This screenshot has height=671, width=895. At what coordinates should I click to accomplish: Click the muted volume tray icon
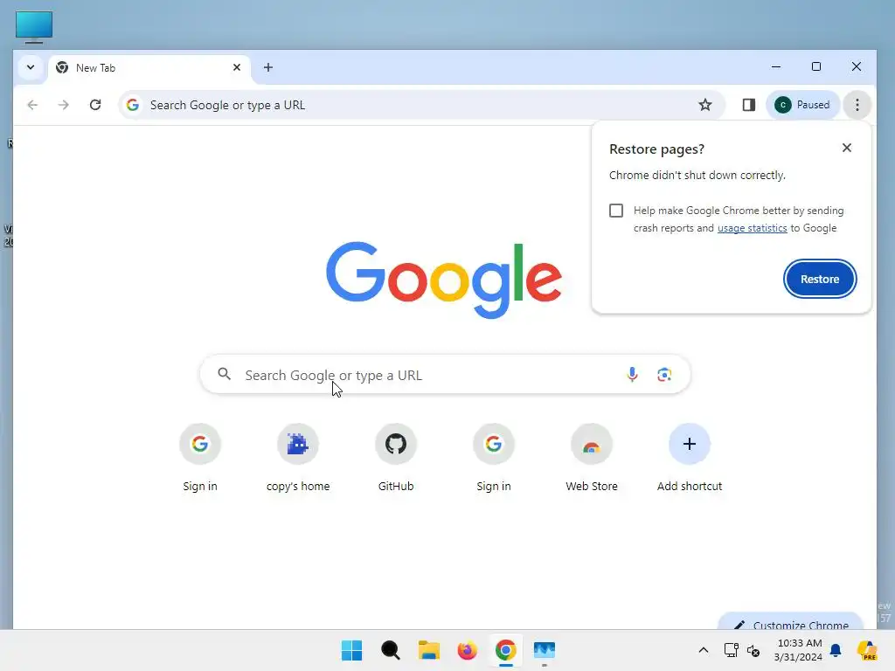tap(753, 650)
